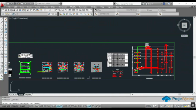Click the layer 0 color swatch
The height and width of the screenshot is (110, 196).
pos(16,14)
